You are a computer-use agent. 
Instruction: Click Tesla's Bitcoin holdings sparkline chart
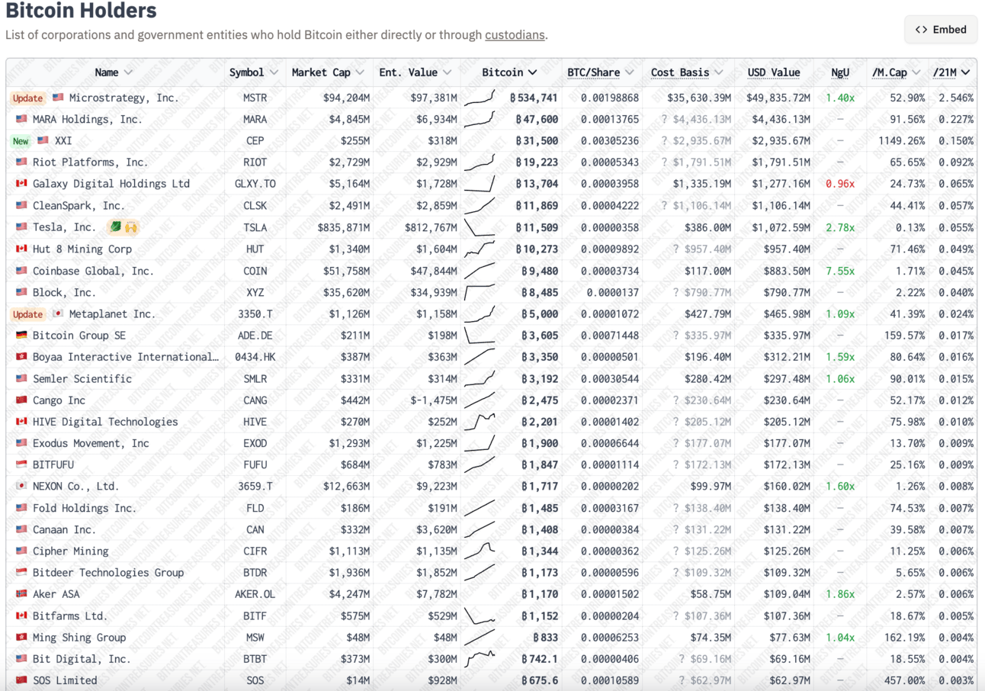[480, 227]
